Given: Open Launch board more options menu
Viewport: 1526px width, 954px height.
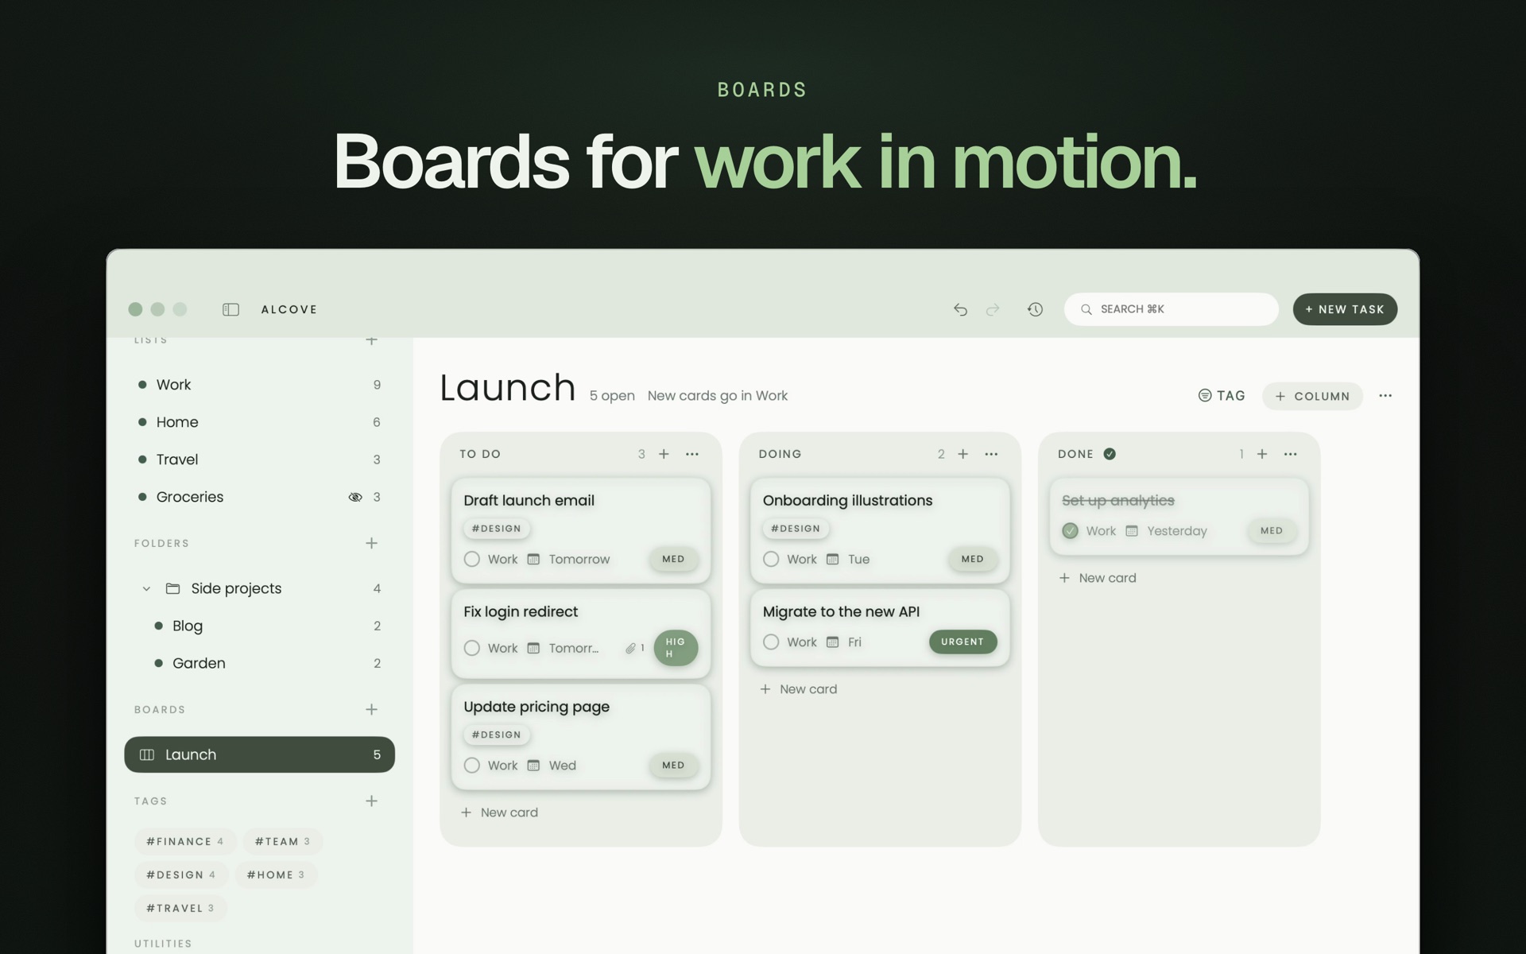Looking at the screenshot, I should click(x=1385, y=396).
